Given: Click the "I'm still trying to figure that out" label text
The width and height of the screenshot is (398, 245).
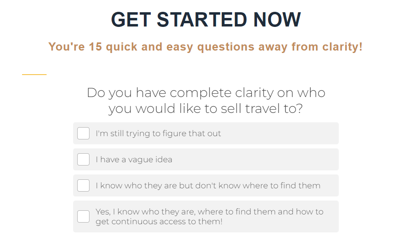Looking at the screenshot, I should tap(158, 133).
